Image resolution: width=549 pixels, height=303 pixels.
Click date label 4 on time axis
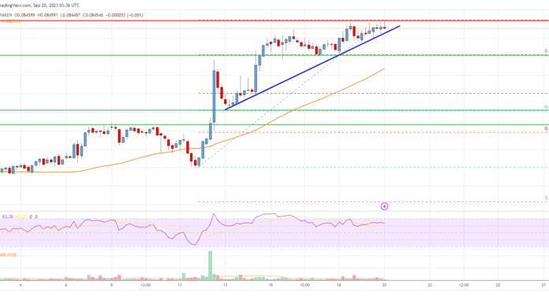pyautogui.click(x=21, y=285)
